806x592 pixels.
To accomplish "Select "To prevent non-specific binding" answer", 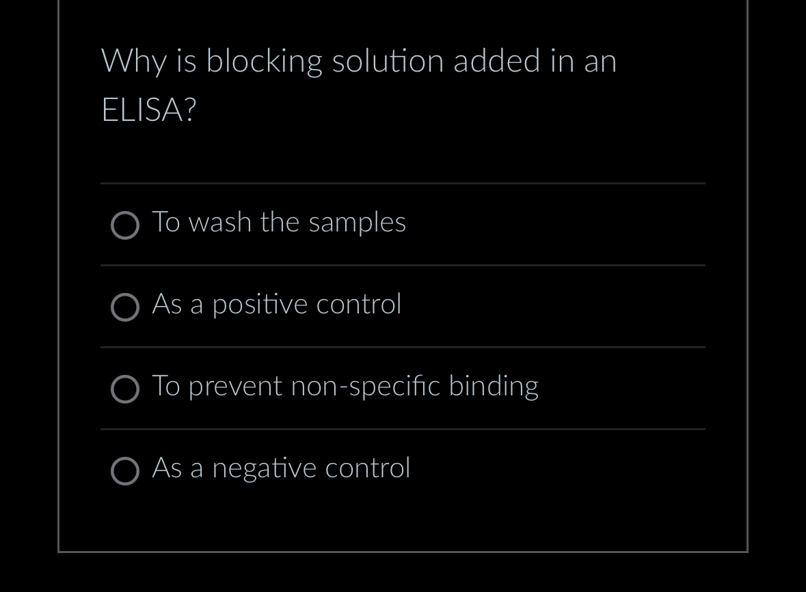I will (x=125, y=389).
